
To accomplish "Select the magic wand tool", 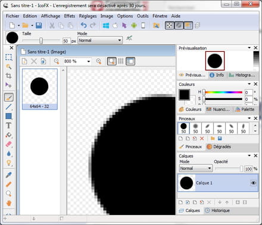I will click(8, 67).
